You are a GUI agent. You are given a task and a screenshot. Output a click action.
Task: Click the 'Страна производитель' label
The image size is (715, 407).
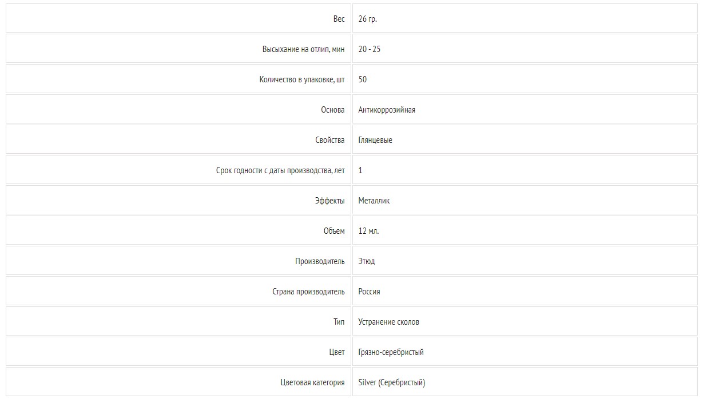tap(309, 292)
